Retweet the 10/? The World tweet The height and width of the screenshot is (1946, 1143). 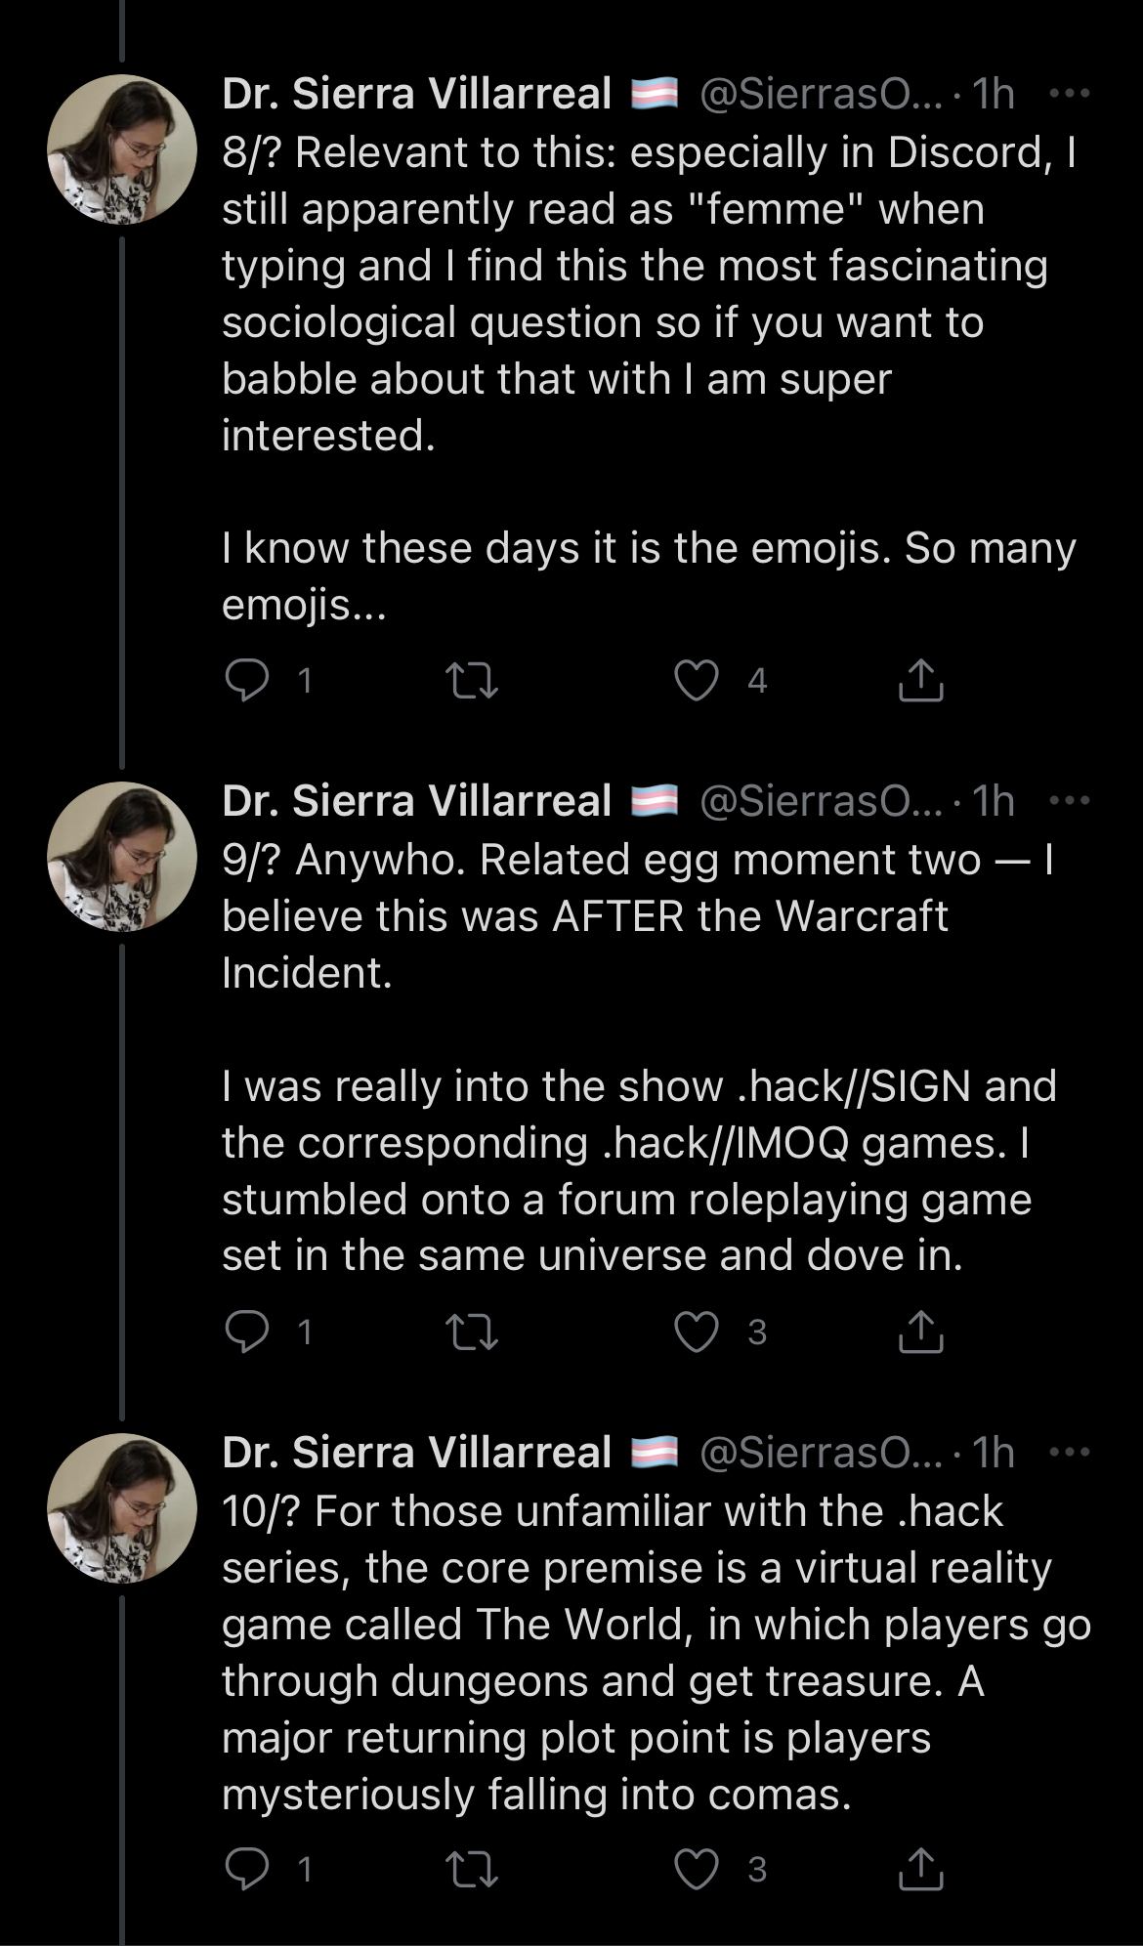point(471,1869)
